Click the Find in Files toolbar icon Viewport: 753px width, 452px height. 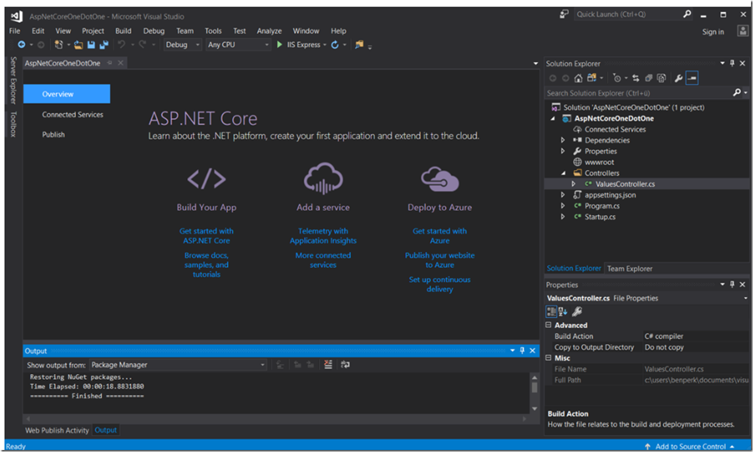coord(359,44)
